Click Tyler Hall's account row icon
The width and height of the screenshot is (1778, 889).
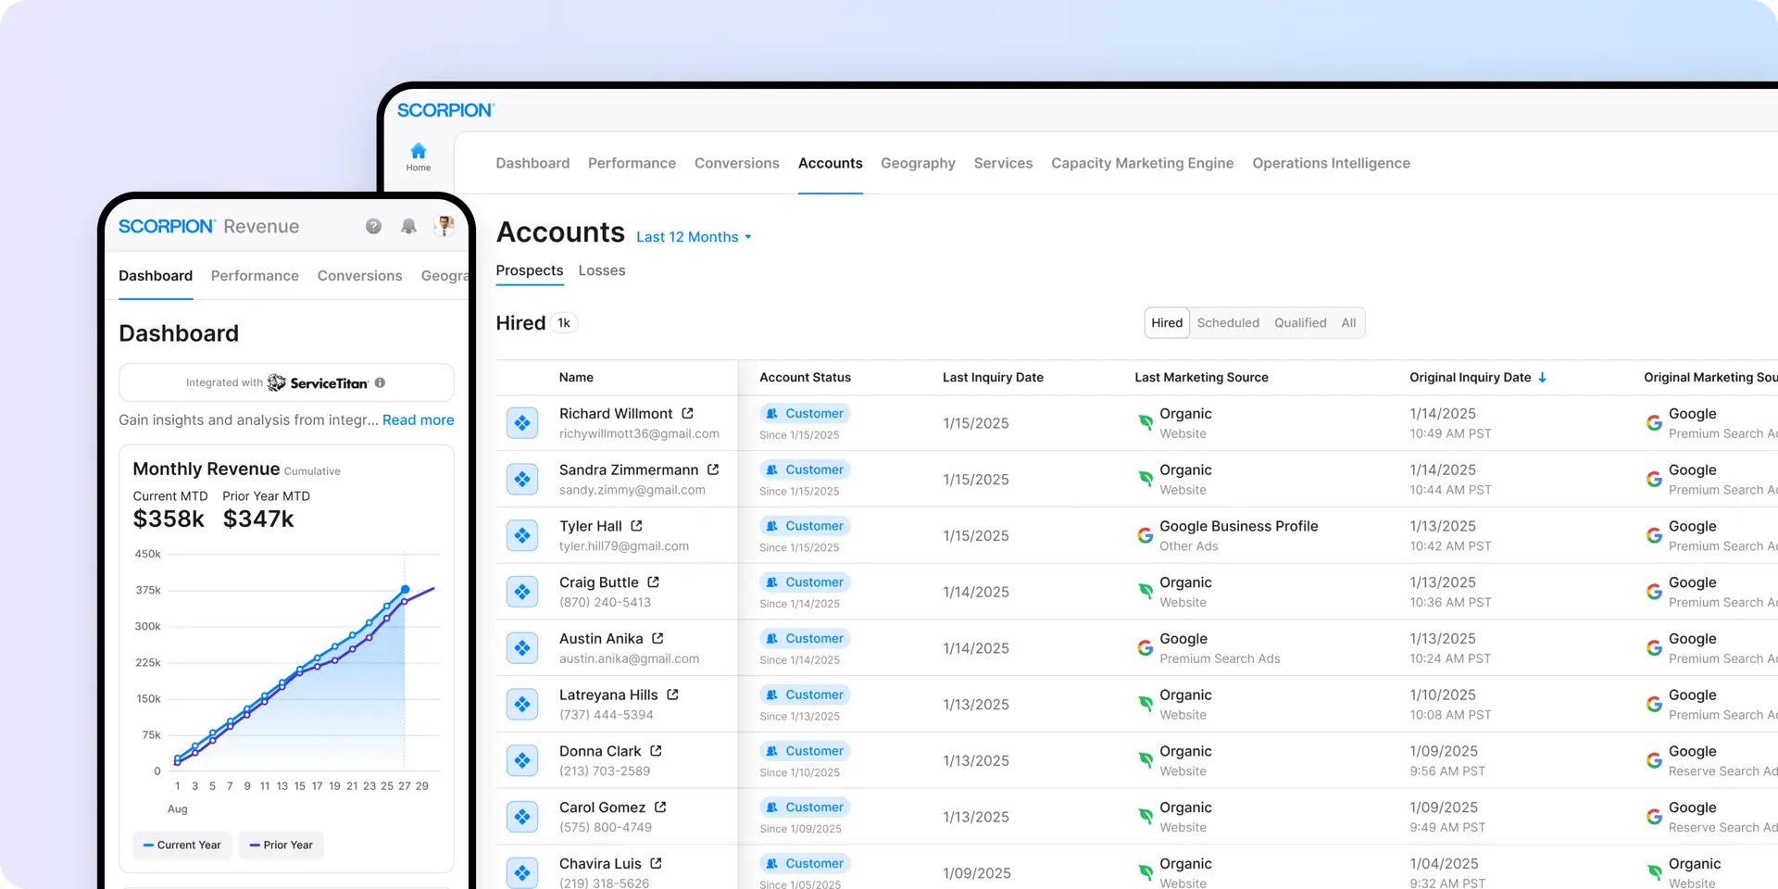click(522, 535)
